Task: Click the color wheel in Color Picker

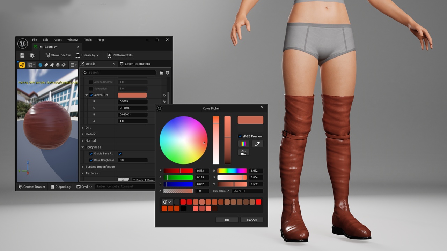Action: (x=184, y=140)
